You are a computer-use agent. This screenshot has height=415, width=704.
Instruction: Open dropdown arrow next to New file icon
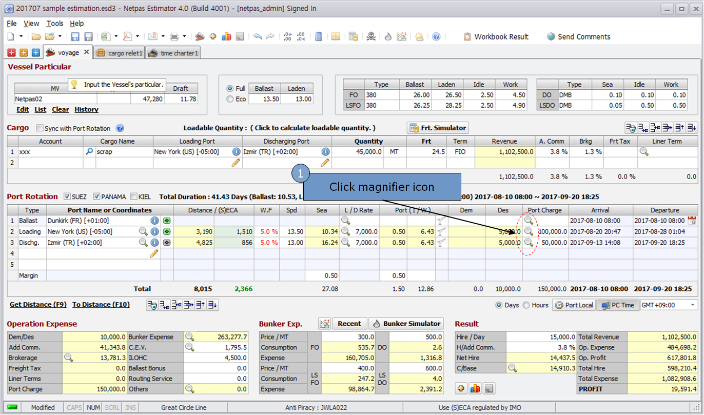tap(21, 36)
